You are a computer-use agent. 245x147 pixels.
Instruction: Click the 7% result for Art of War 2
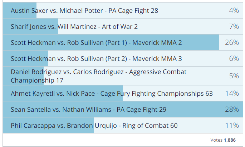[234, 26]
